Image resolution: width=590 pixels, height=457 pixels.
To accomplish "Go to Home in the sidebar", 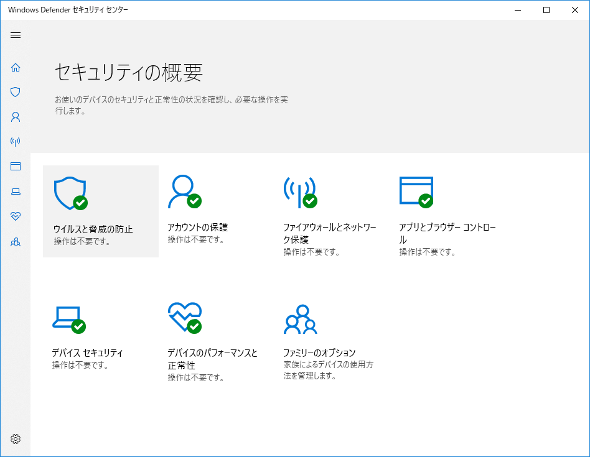I will pos(16,67).
